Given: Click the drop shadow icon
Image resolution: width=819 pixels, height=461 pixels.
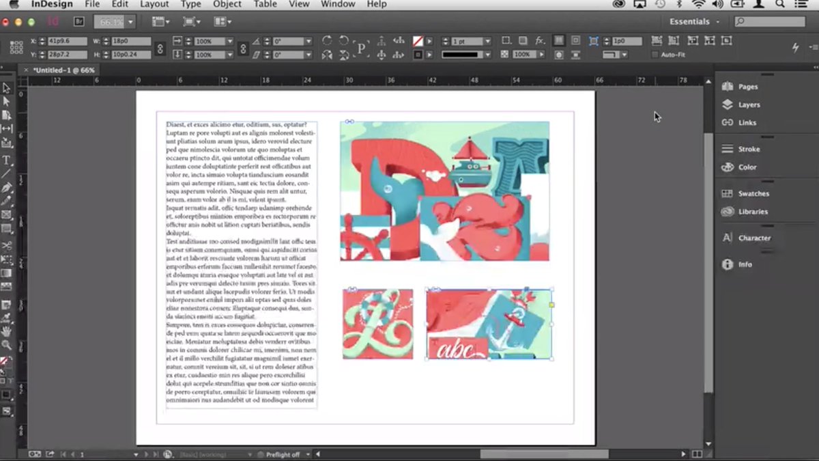Looking at the screenshot, I should click(x=522, y=41).
